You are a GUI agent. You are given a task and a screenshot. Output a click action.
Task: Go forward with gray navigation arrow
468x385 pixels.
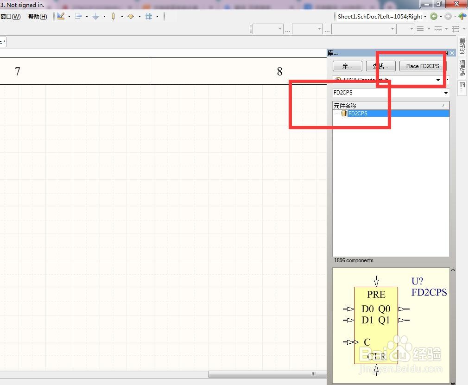tap(448, 16)
